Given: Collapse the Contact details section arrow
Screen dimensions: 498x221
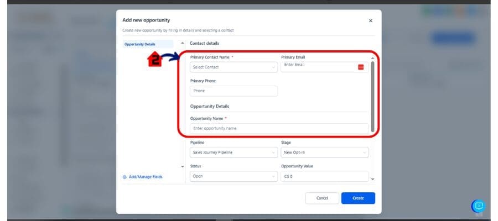Looking at the screenshot, I should coord(183,43).
